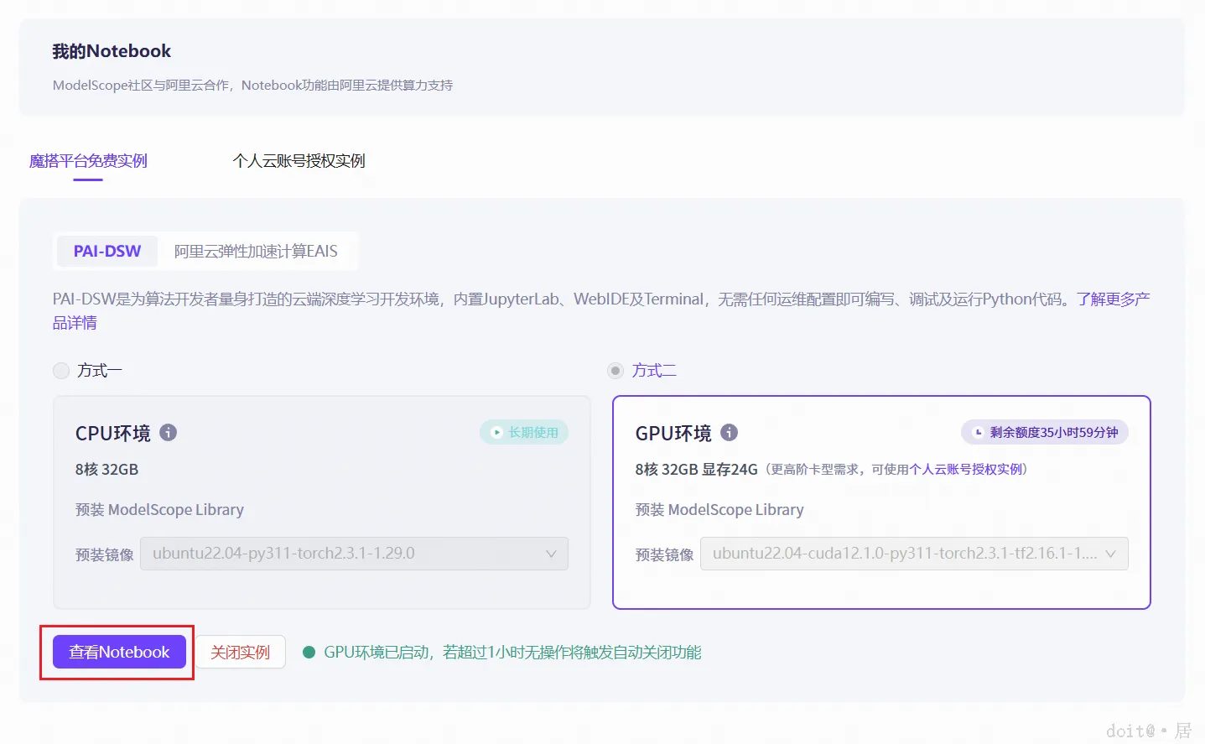
Task: Click the 关闭实例 button
Action: click(240, 652)
